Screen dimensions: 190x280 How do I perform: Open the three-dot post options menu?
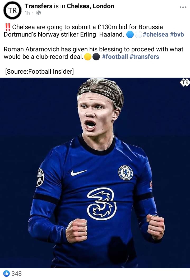[x=183, y=7]
